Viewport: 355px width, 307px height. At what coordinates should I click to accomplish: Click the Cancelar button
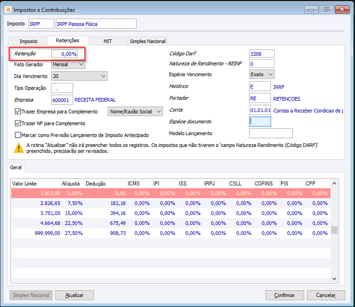click(326, 295)
